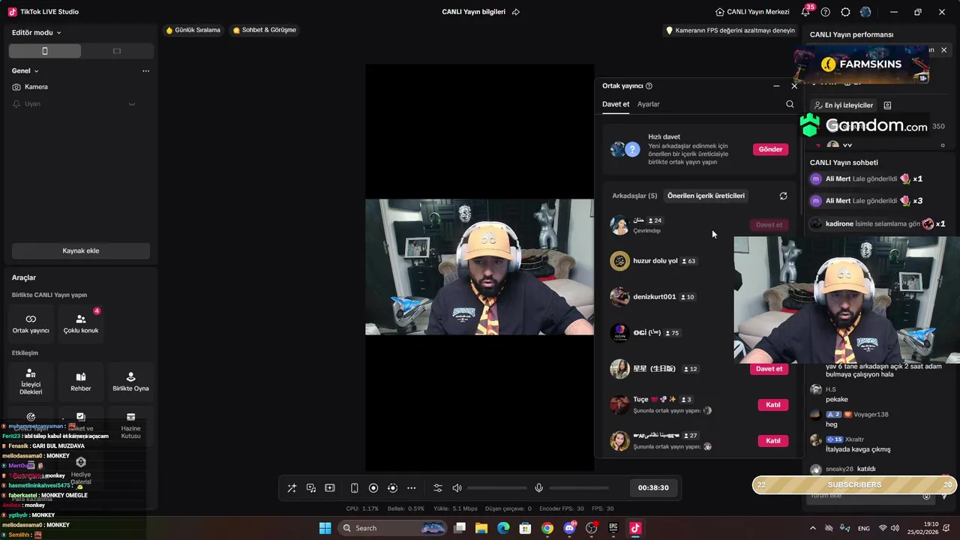Open İzleyici Dilekleri tool
The image size is (960, 540).
(31, 381)
